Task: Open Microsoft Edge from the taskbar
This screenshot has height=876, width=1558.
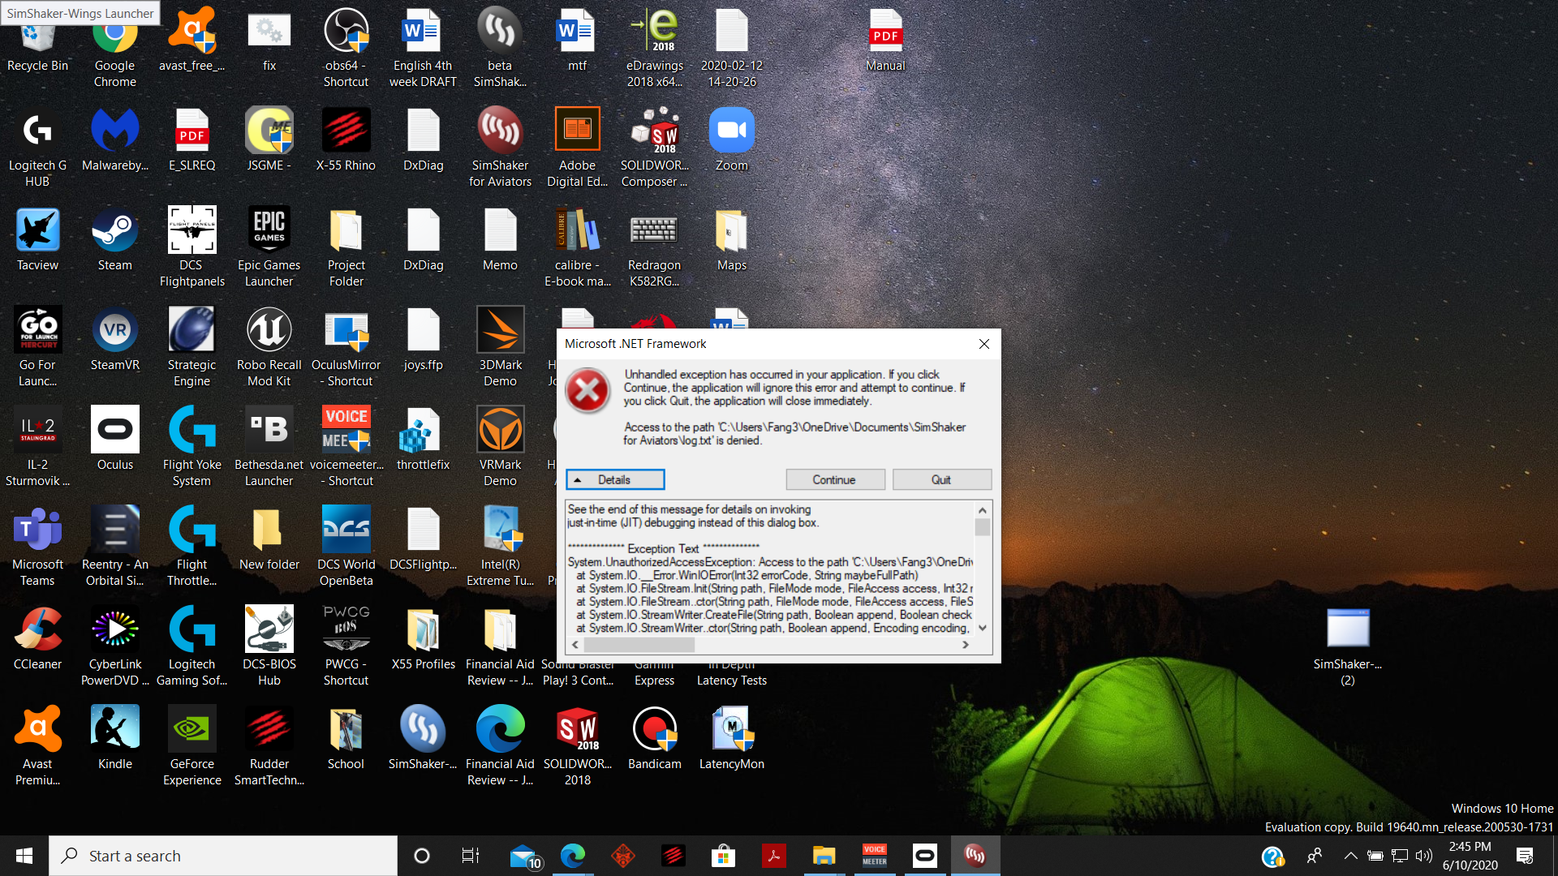Action: coord(572,856)
